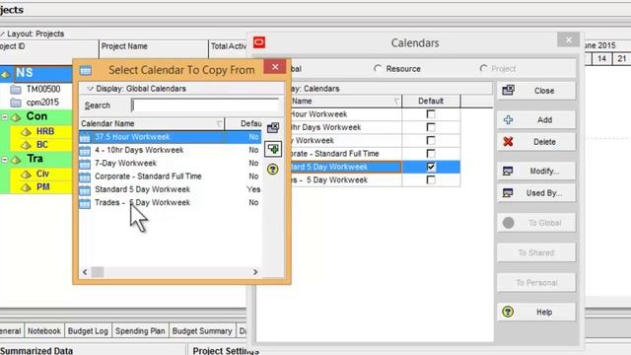Click calendar icon beside 4 - 10hr Days Workweek
631x355 pixels.
(85, 151)
